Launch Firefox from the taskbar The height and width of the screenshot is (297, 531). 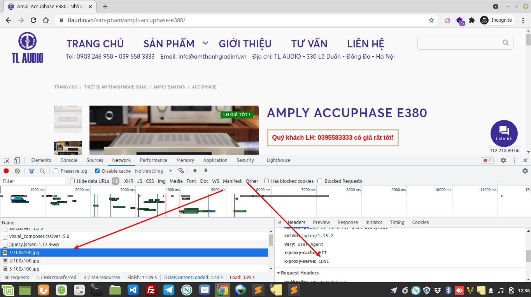click(43, 290)
